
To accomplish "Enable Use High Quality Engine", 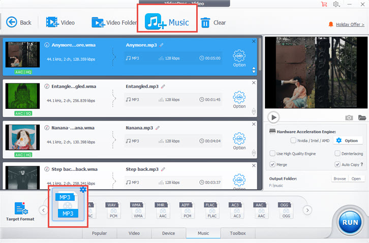I will [x=272, y=154].
